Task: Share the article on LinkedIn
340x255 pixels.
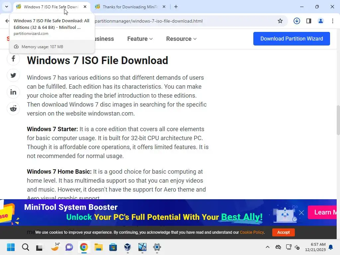Action: pyautogui.click(x=13, y=92)
